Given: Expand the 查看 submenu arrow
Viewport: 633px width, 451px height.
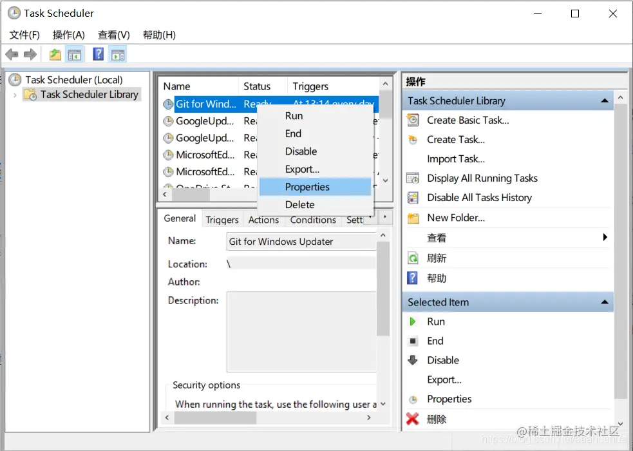Looking at the screenshot, I should pyautogui.click(x=605, y=237).
